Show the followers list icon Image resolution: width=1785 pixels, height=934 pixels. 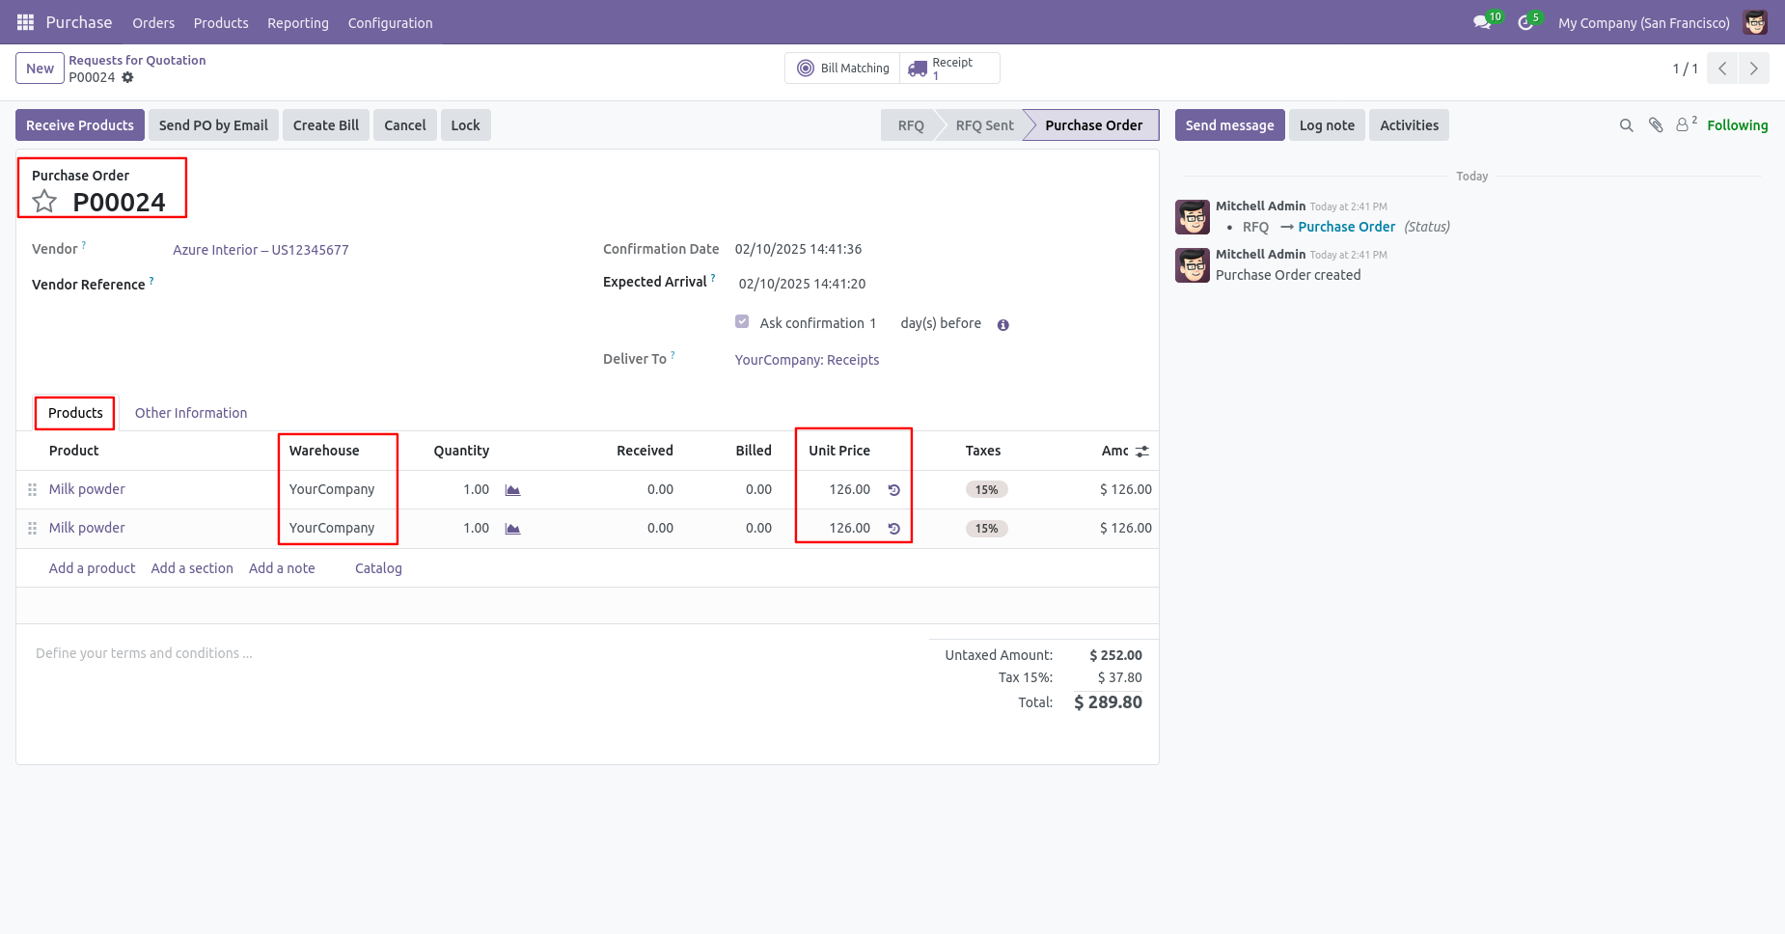tap(1686, 124)
